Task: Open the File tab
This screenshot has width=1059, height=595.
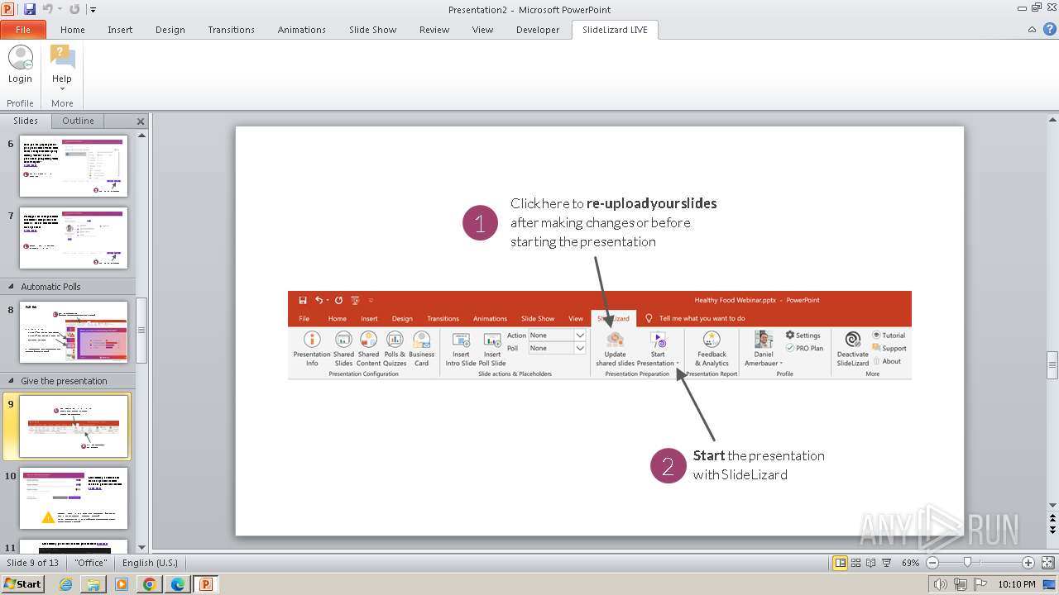Action: (23, 30)
